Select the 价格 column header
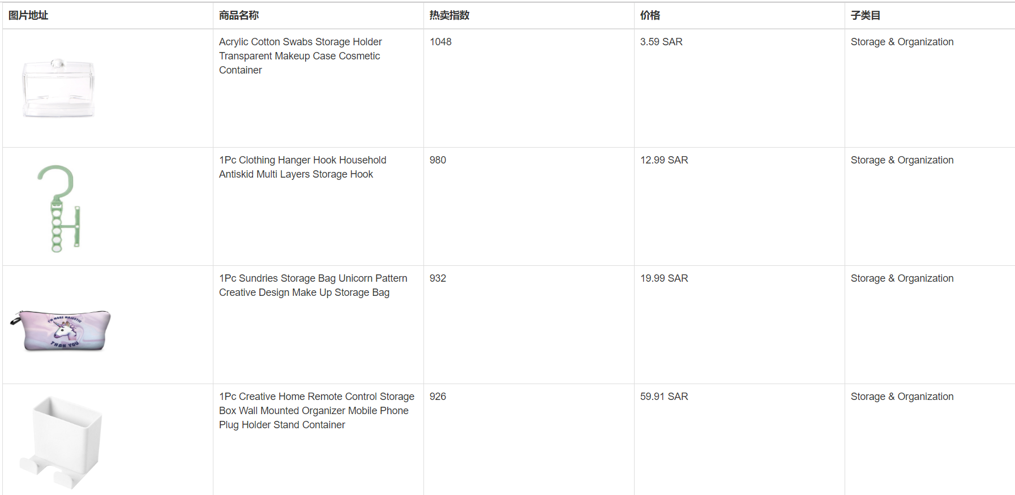 click(650, 15)
